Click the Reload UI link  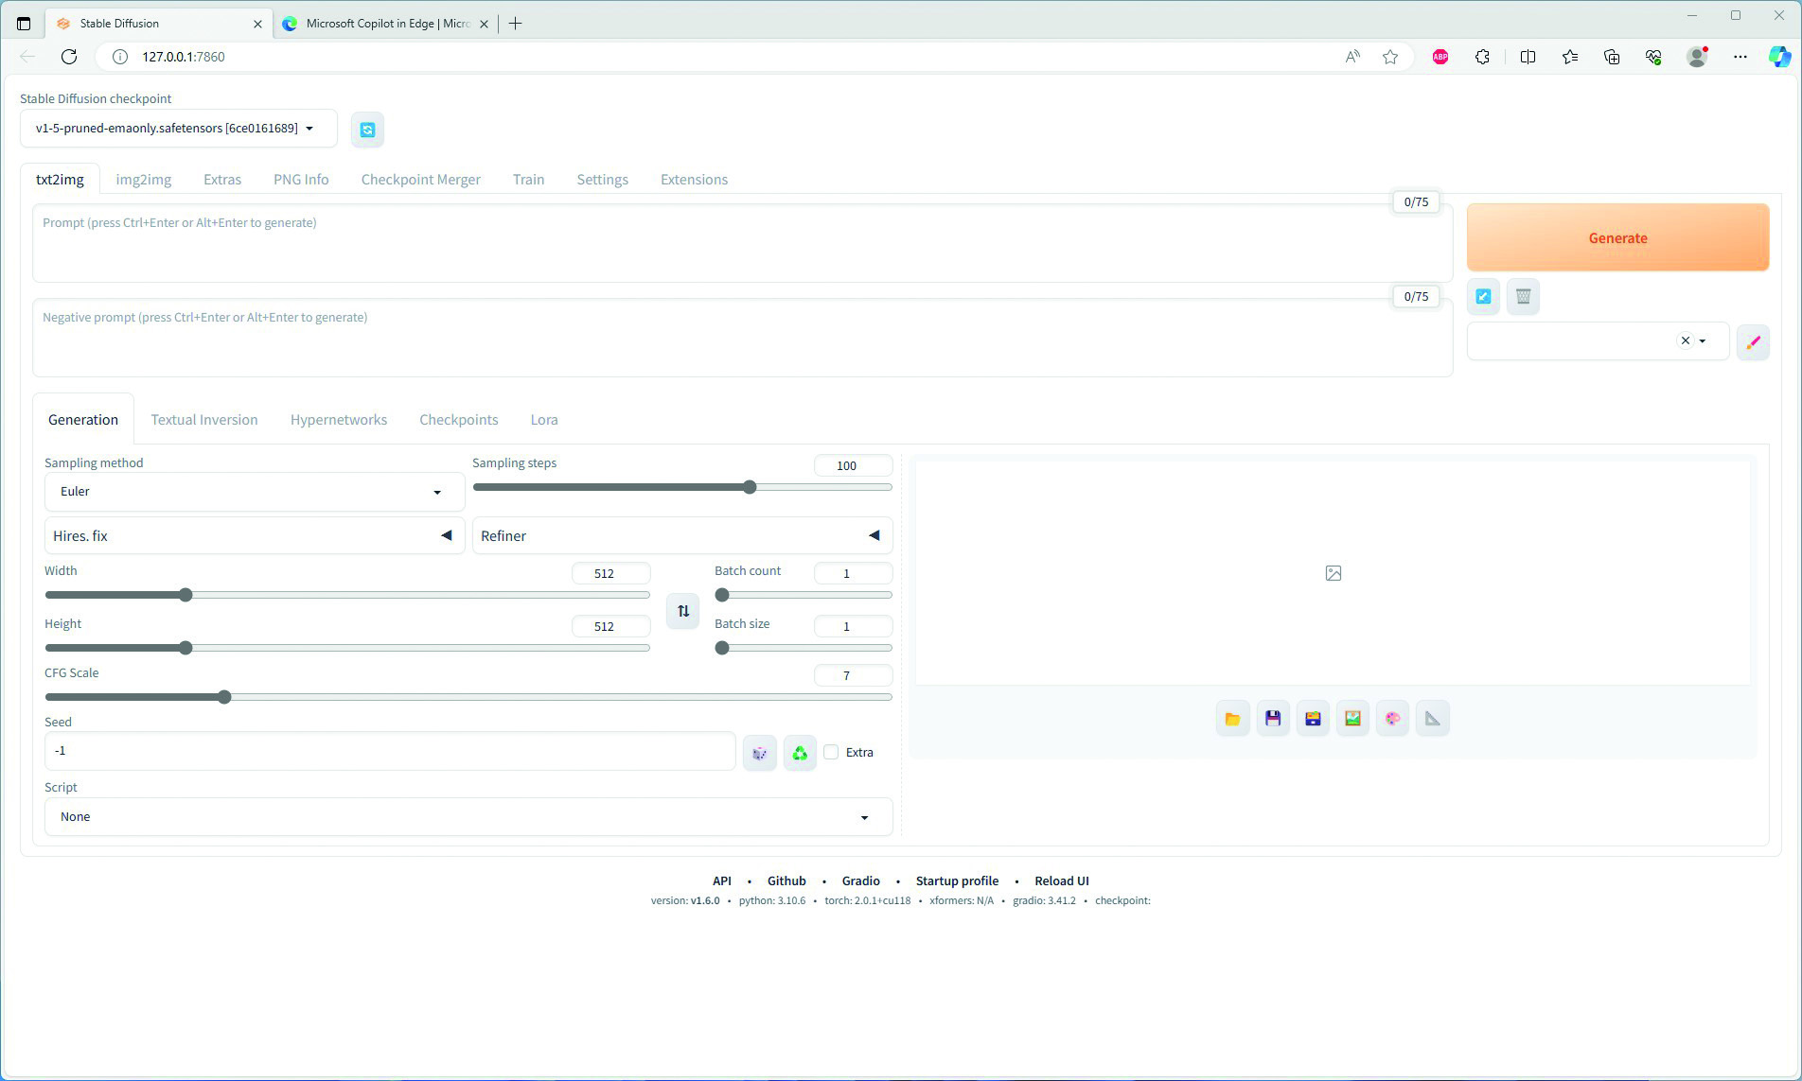[x=1061, y=880]
